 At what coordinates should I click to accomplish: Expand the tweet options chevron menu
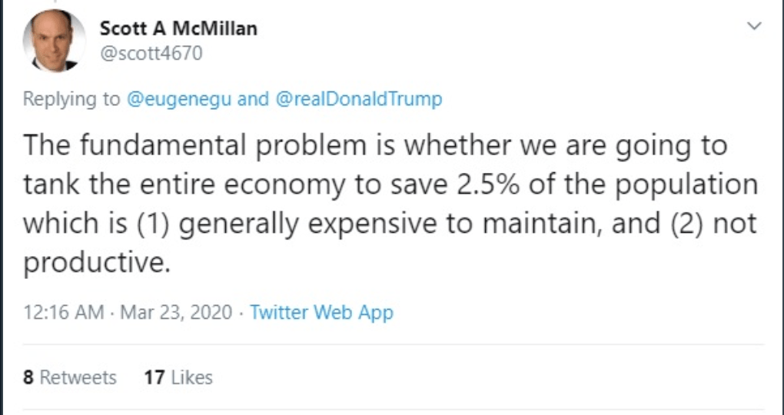pos(755,27)
